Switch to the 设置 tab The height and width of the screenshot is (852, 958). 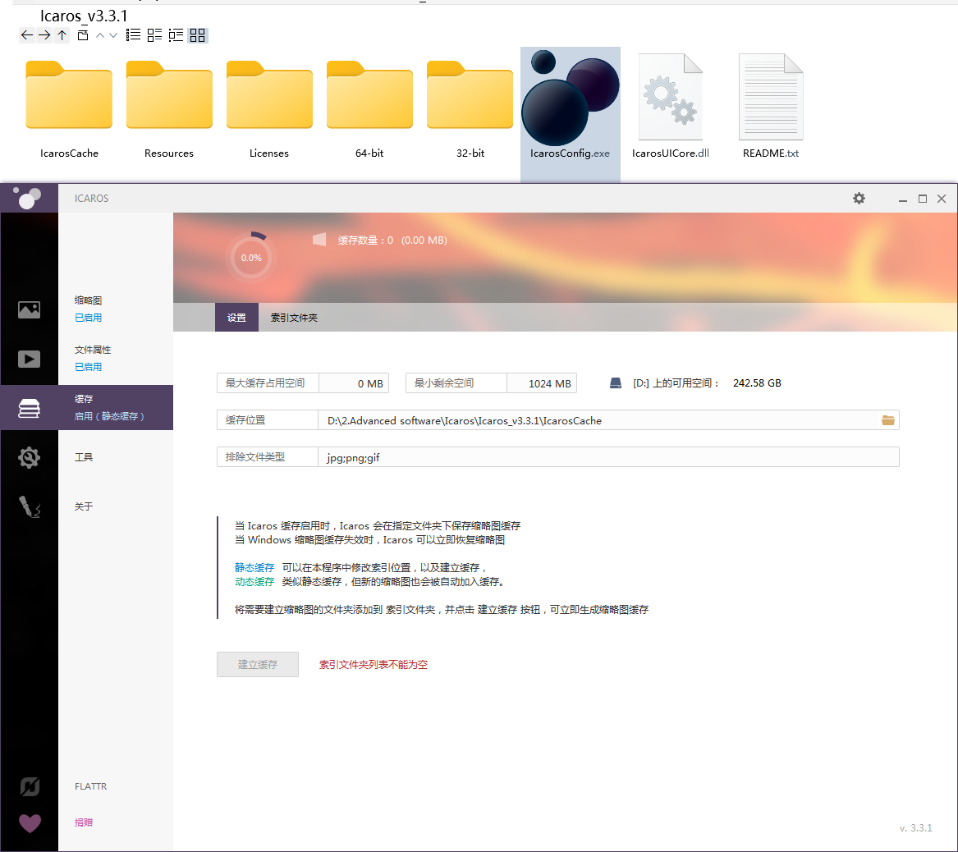coord(236,318)
